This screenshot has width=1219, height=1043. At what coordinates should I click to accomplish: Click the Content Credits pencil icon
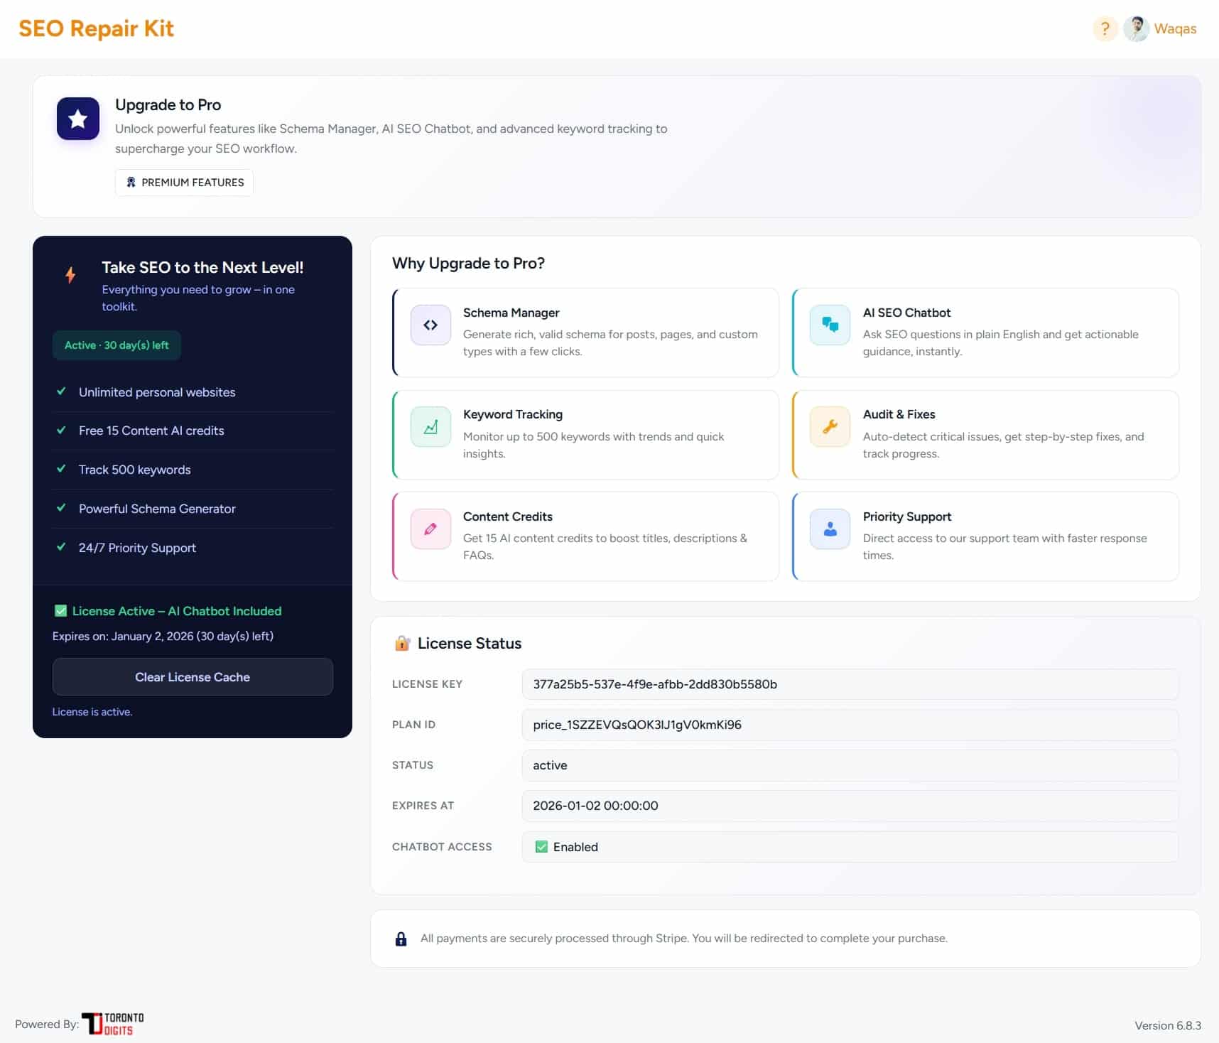pyautogui.click(x=430, y=529)
